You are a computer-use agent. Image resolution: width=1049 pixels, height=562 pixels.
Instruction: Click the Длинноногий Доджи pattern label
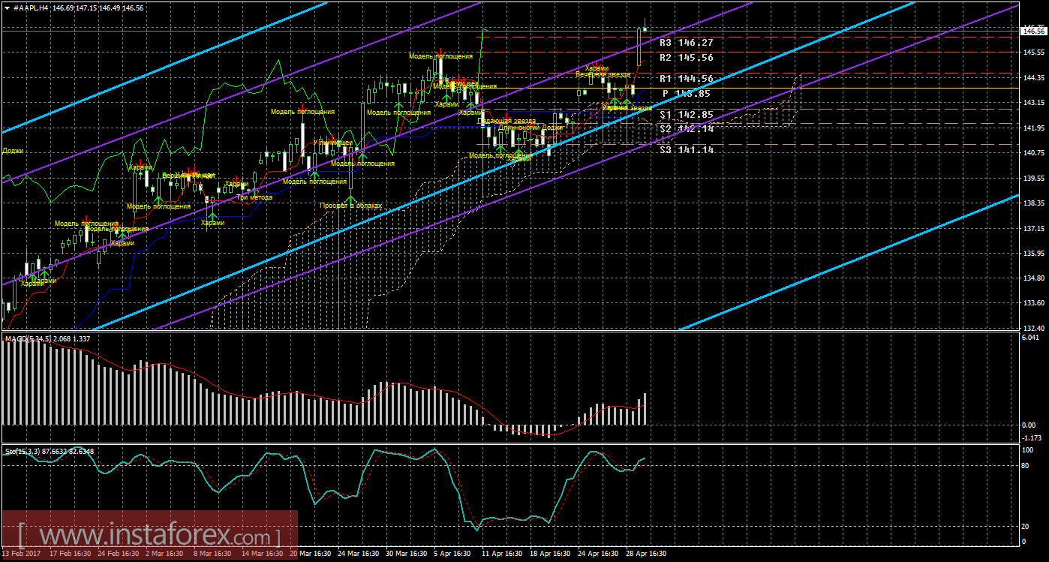tap(530, 128)
